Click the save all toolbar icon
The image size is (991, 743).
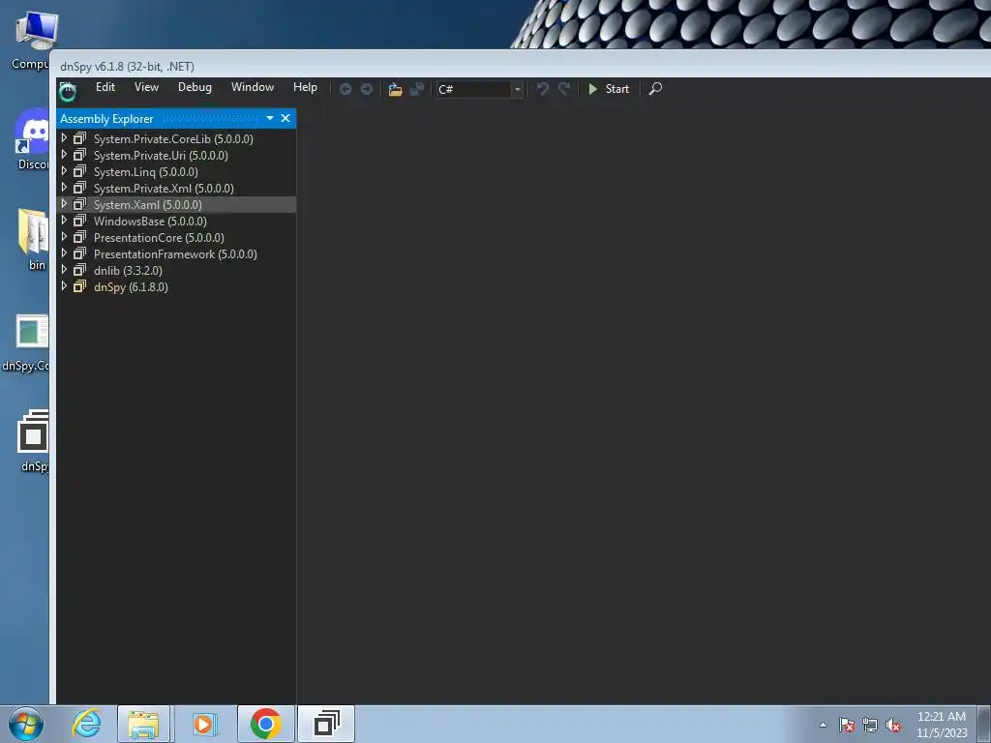417,89
